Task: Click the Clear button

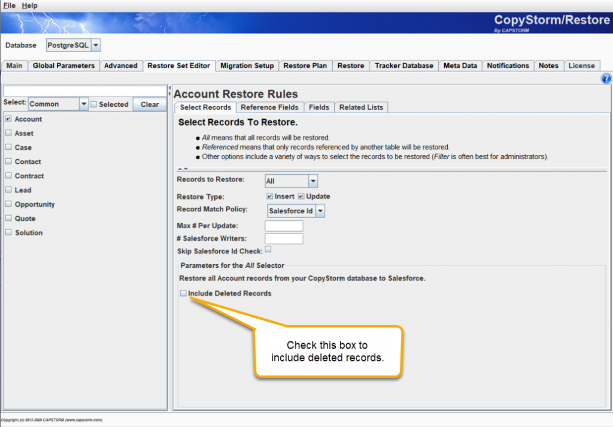Action: tap(150, 104)
